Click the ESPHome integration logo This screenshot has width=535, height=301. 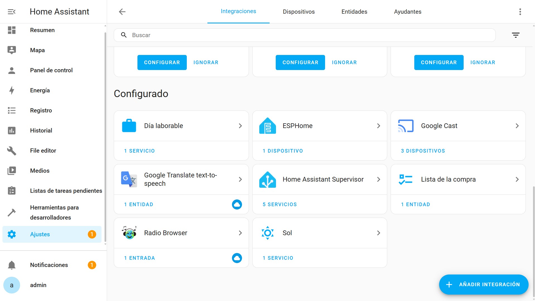pos(267,126)
